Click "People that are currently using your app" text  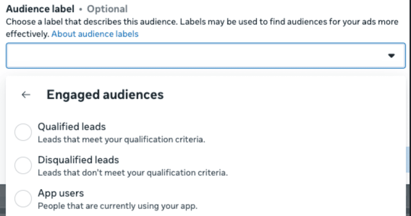[x=118, y=206]
